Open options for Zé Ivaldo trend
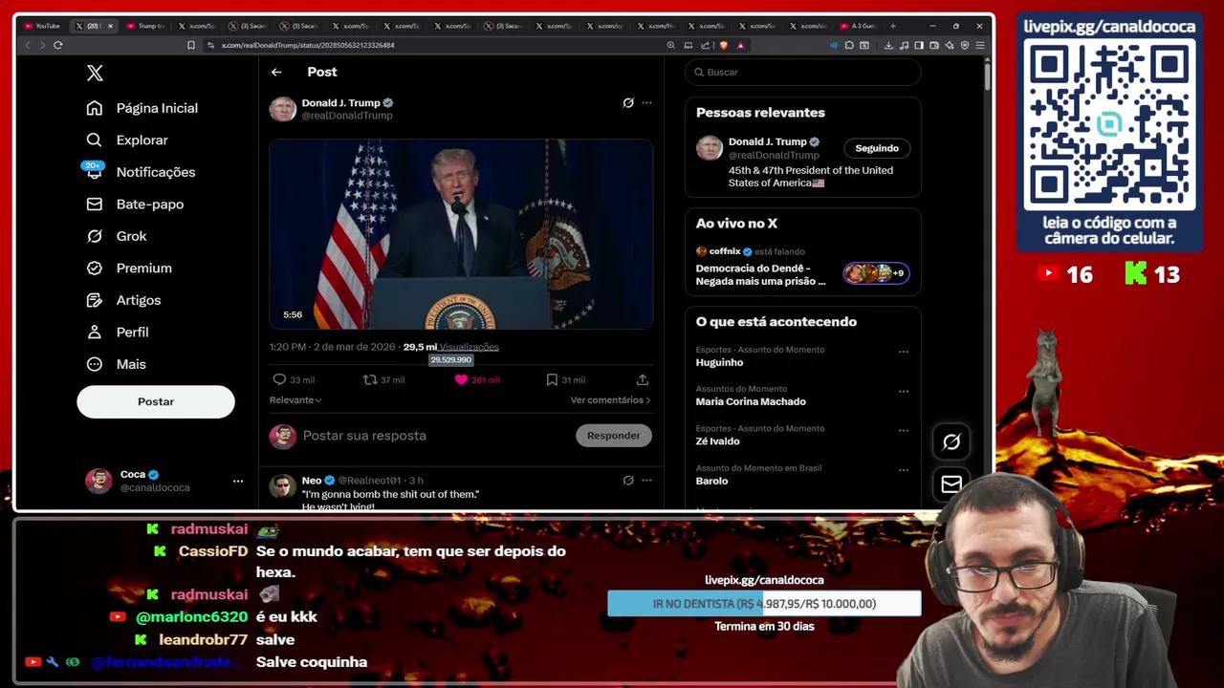 coord(904,431)
